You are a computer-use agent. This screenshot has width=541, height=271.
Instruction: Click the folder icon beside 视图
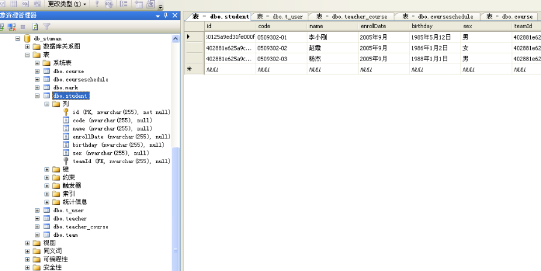[37, 243]
